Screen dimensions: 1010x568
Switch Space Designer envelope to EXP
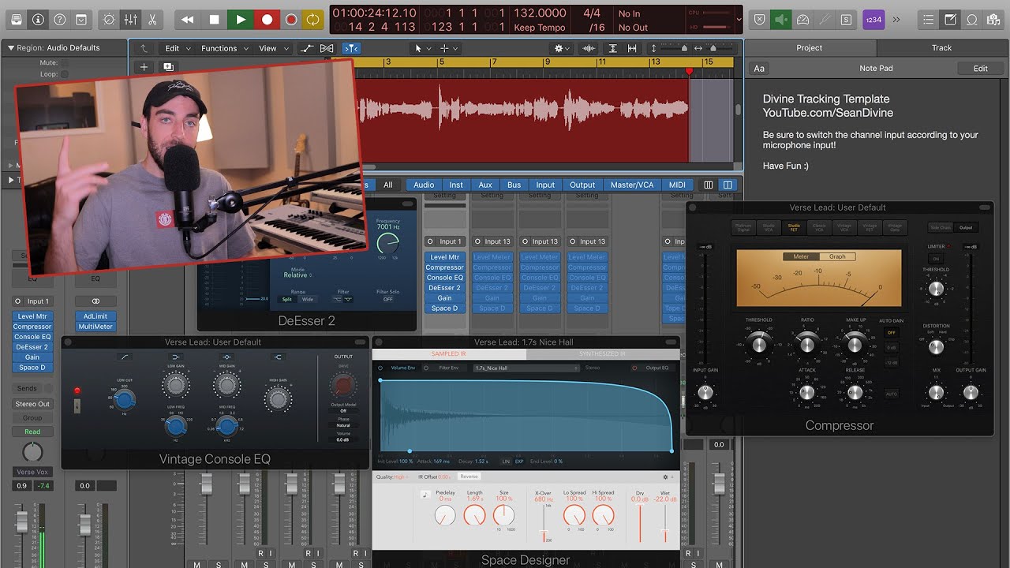point(518,461)
